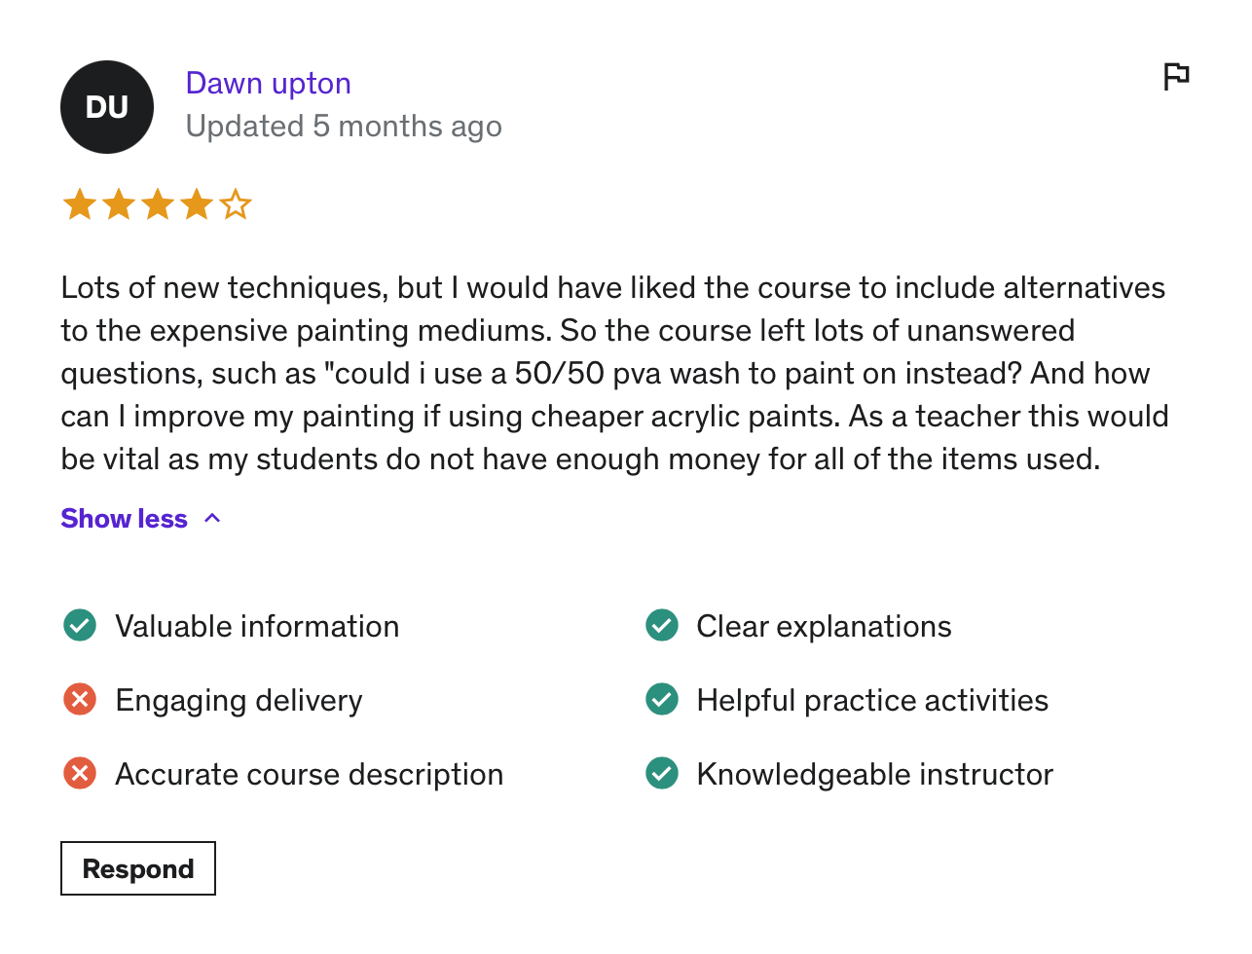Open Dawn upton's profile link
The image size is (1252, 954).
click(268, 84)
